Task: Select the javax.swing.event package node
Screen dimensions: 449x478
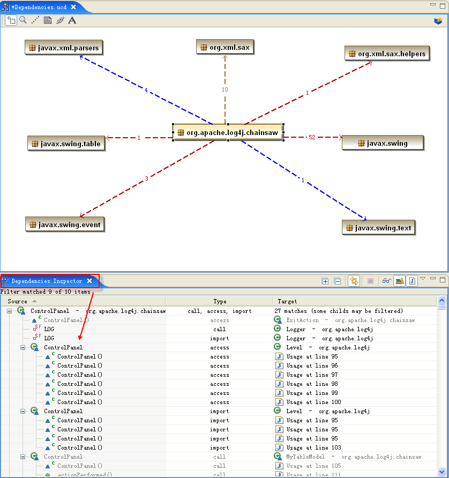Action: click(65, 225)
